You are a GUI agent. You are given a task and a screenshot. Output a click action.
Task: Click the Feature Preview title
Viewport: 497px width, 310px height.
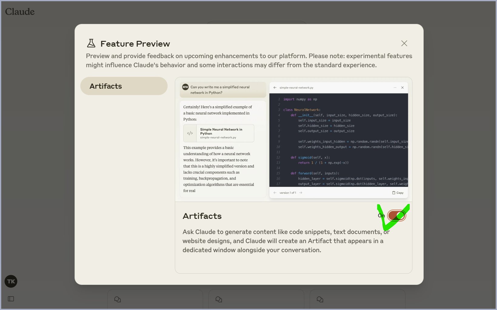135,44
